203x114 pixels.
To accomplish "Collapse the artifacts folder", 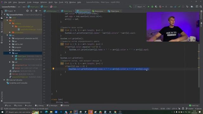I will pos(10,23).
